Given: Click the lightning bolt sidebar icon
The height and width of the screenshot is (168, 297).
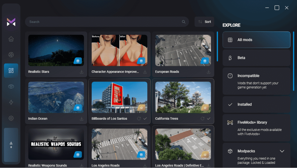Looking at the screenshot, I should [11, 102].
